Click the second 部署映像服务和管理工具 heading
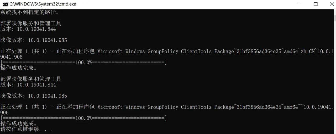 tap(31, 79)
